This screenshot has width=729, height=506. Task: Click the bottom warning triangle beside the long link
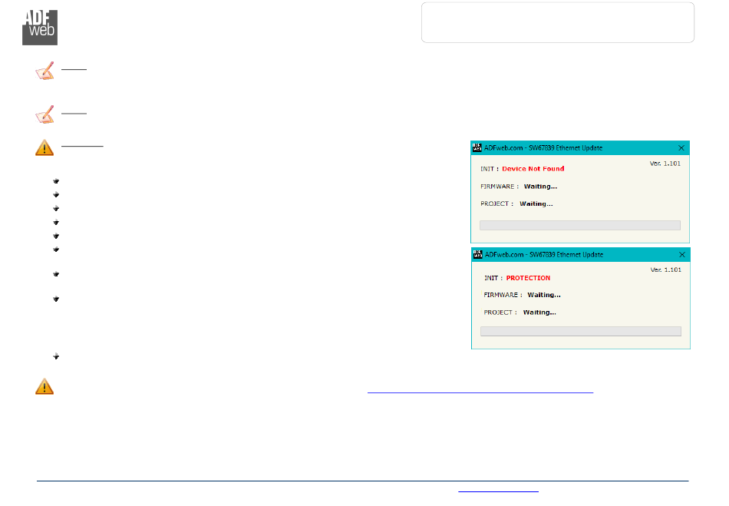click(x=45, y=387)
